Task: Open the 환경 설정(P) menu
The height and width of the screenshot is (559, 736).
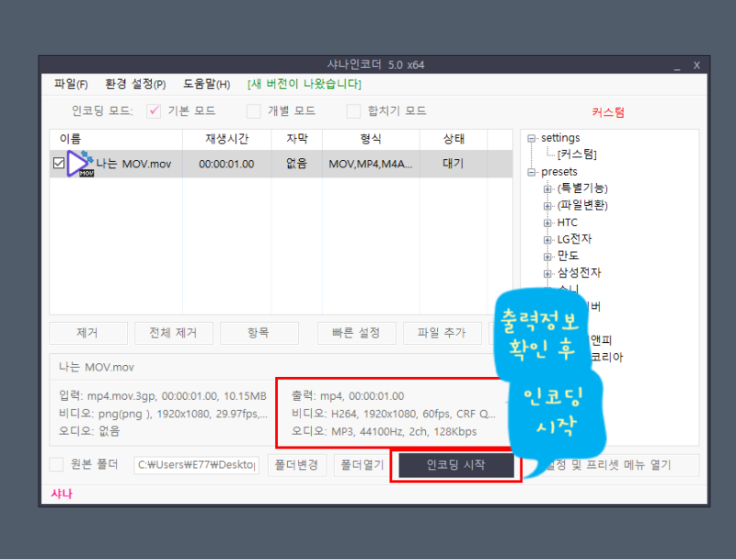Action: 135,84
